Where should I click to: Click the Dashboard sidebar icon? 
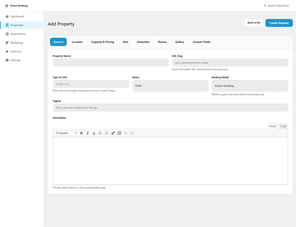(7, 16)
